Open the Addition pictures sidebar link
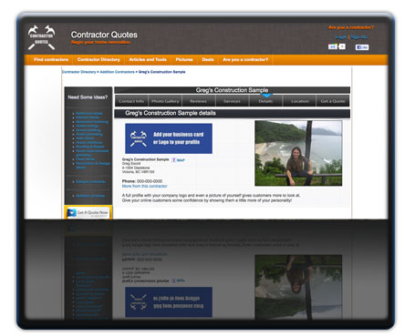Image resolution: width=414 pixels, height=336 pixels. pos(90,196)
